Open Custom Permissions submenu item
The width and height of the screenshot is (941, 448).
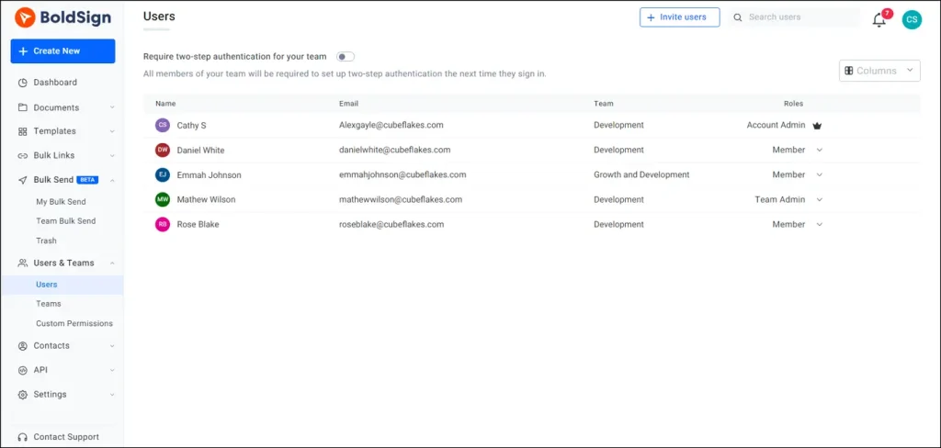pyautogui.click(x=74, y=324)
